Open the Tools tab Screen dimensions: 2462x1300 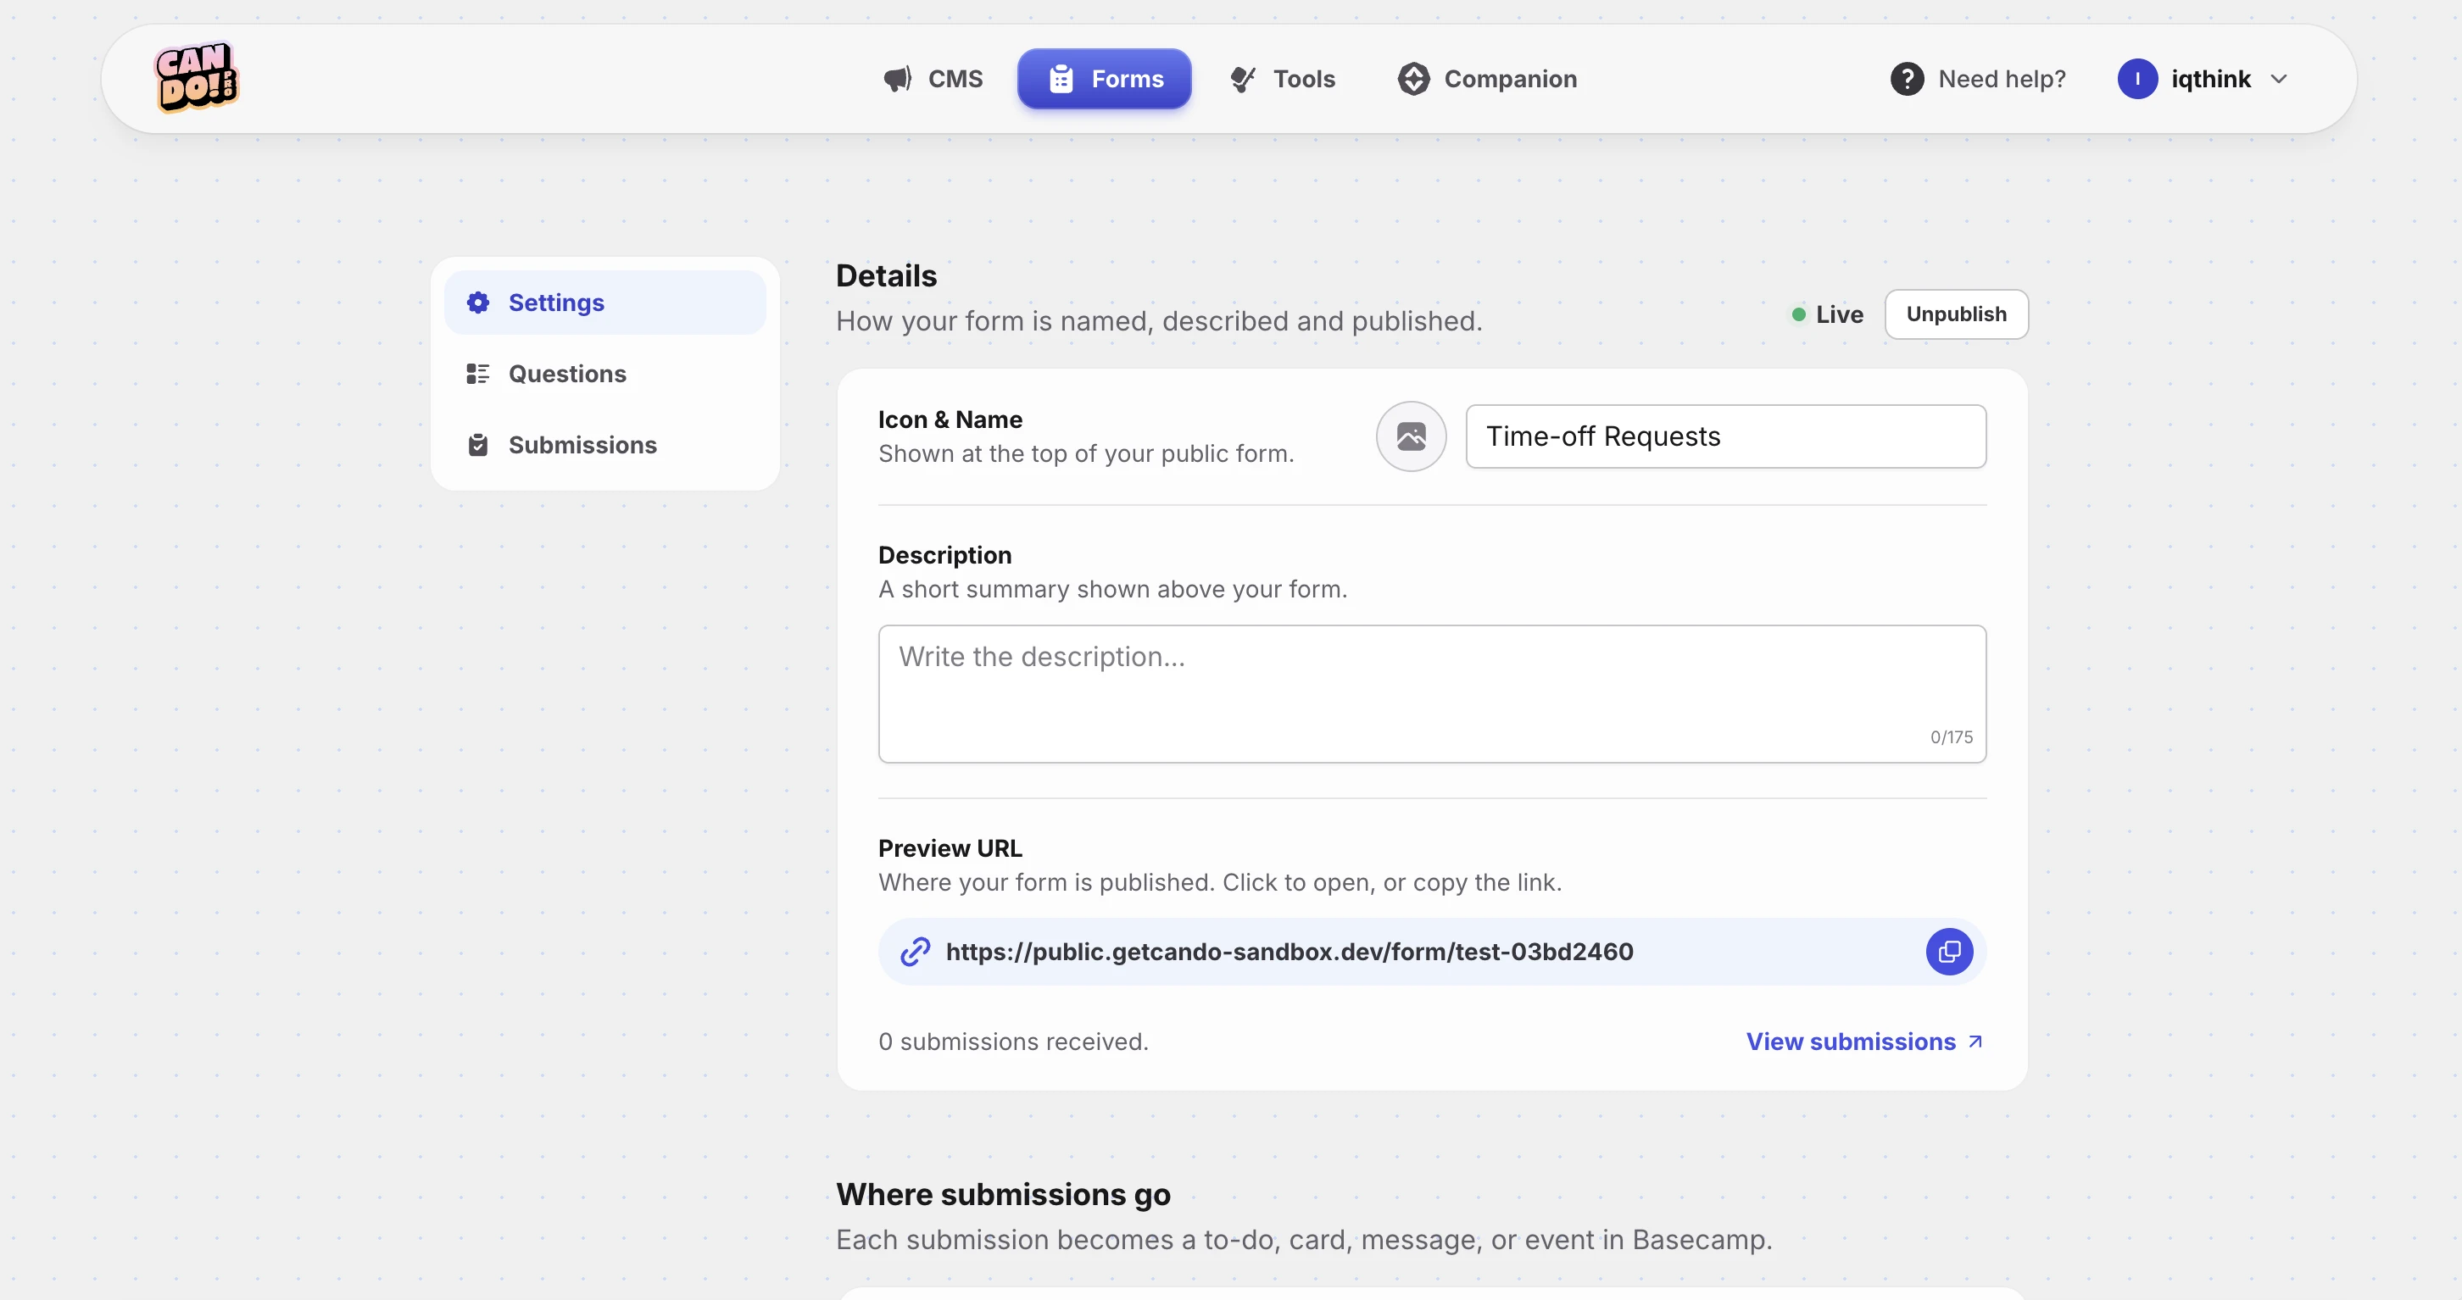click(x=1283, y=80)
